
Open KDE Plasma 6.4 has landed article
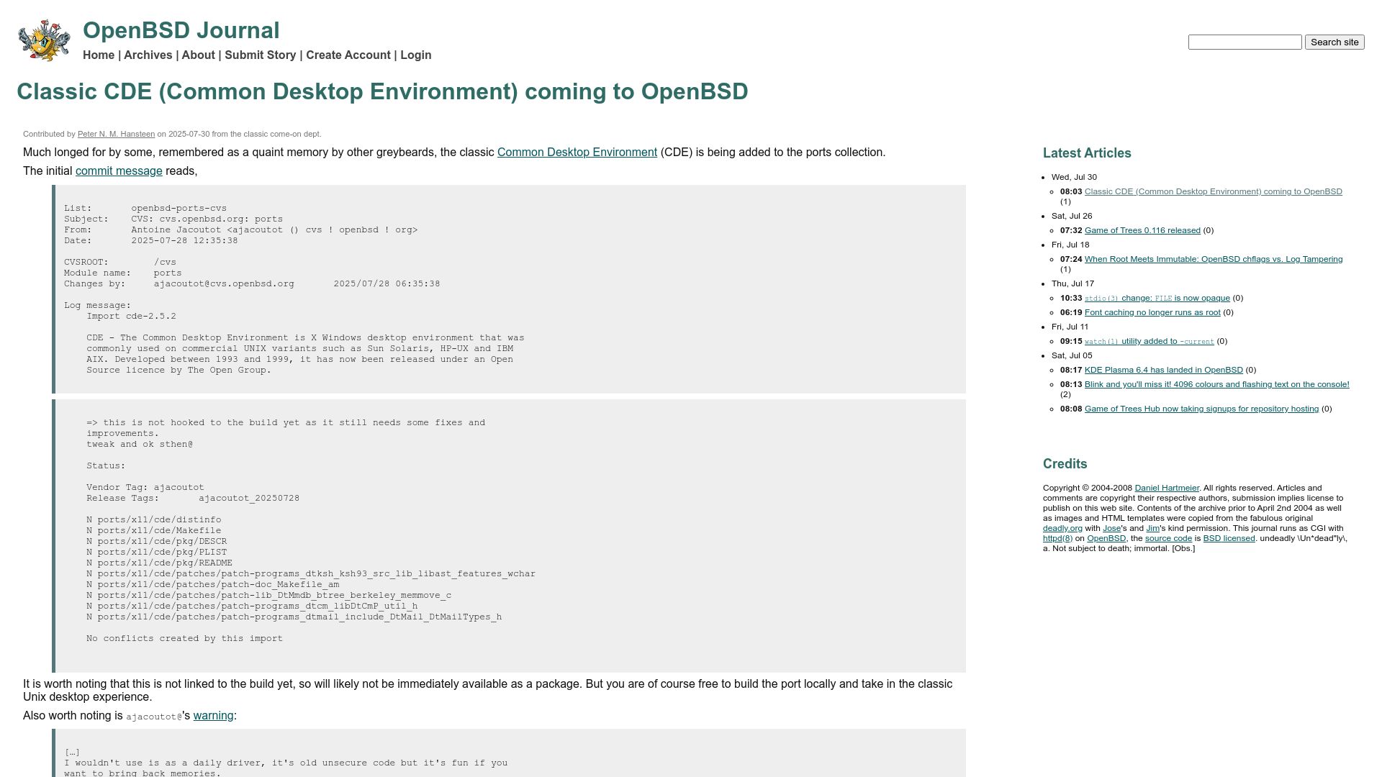(x=1163, y=370)
